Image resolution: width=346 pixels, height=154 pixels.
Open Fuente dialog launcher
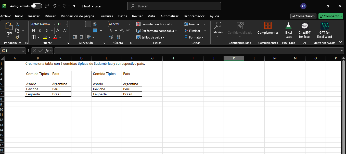pos(68,43)
